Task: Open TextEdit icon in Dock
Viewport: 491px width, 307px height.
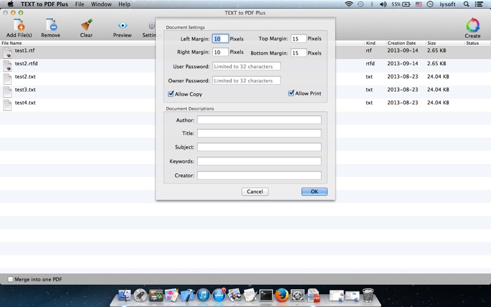Action: point(250,295)
